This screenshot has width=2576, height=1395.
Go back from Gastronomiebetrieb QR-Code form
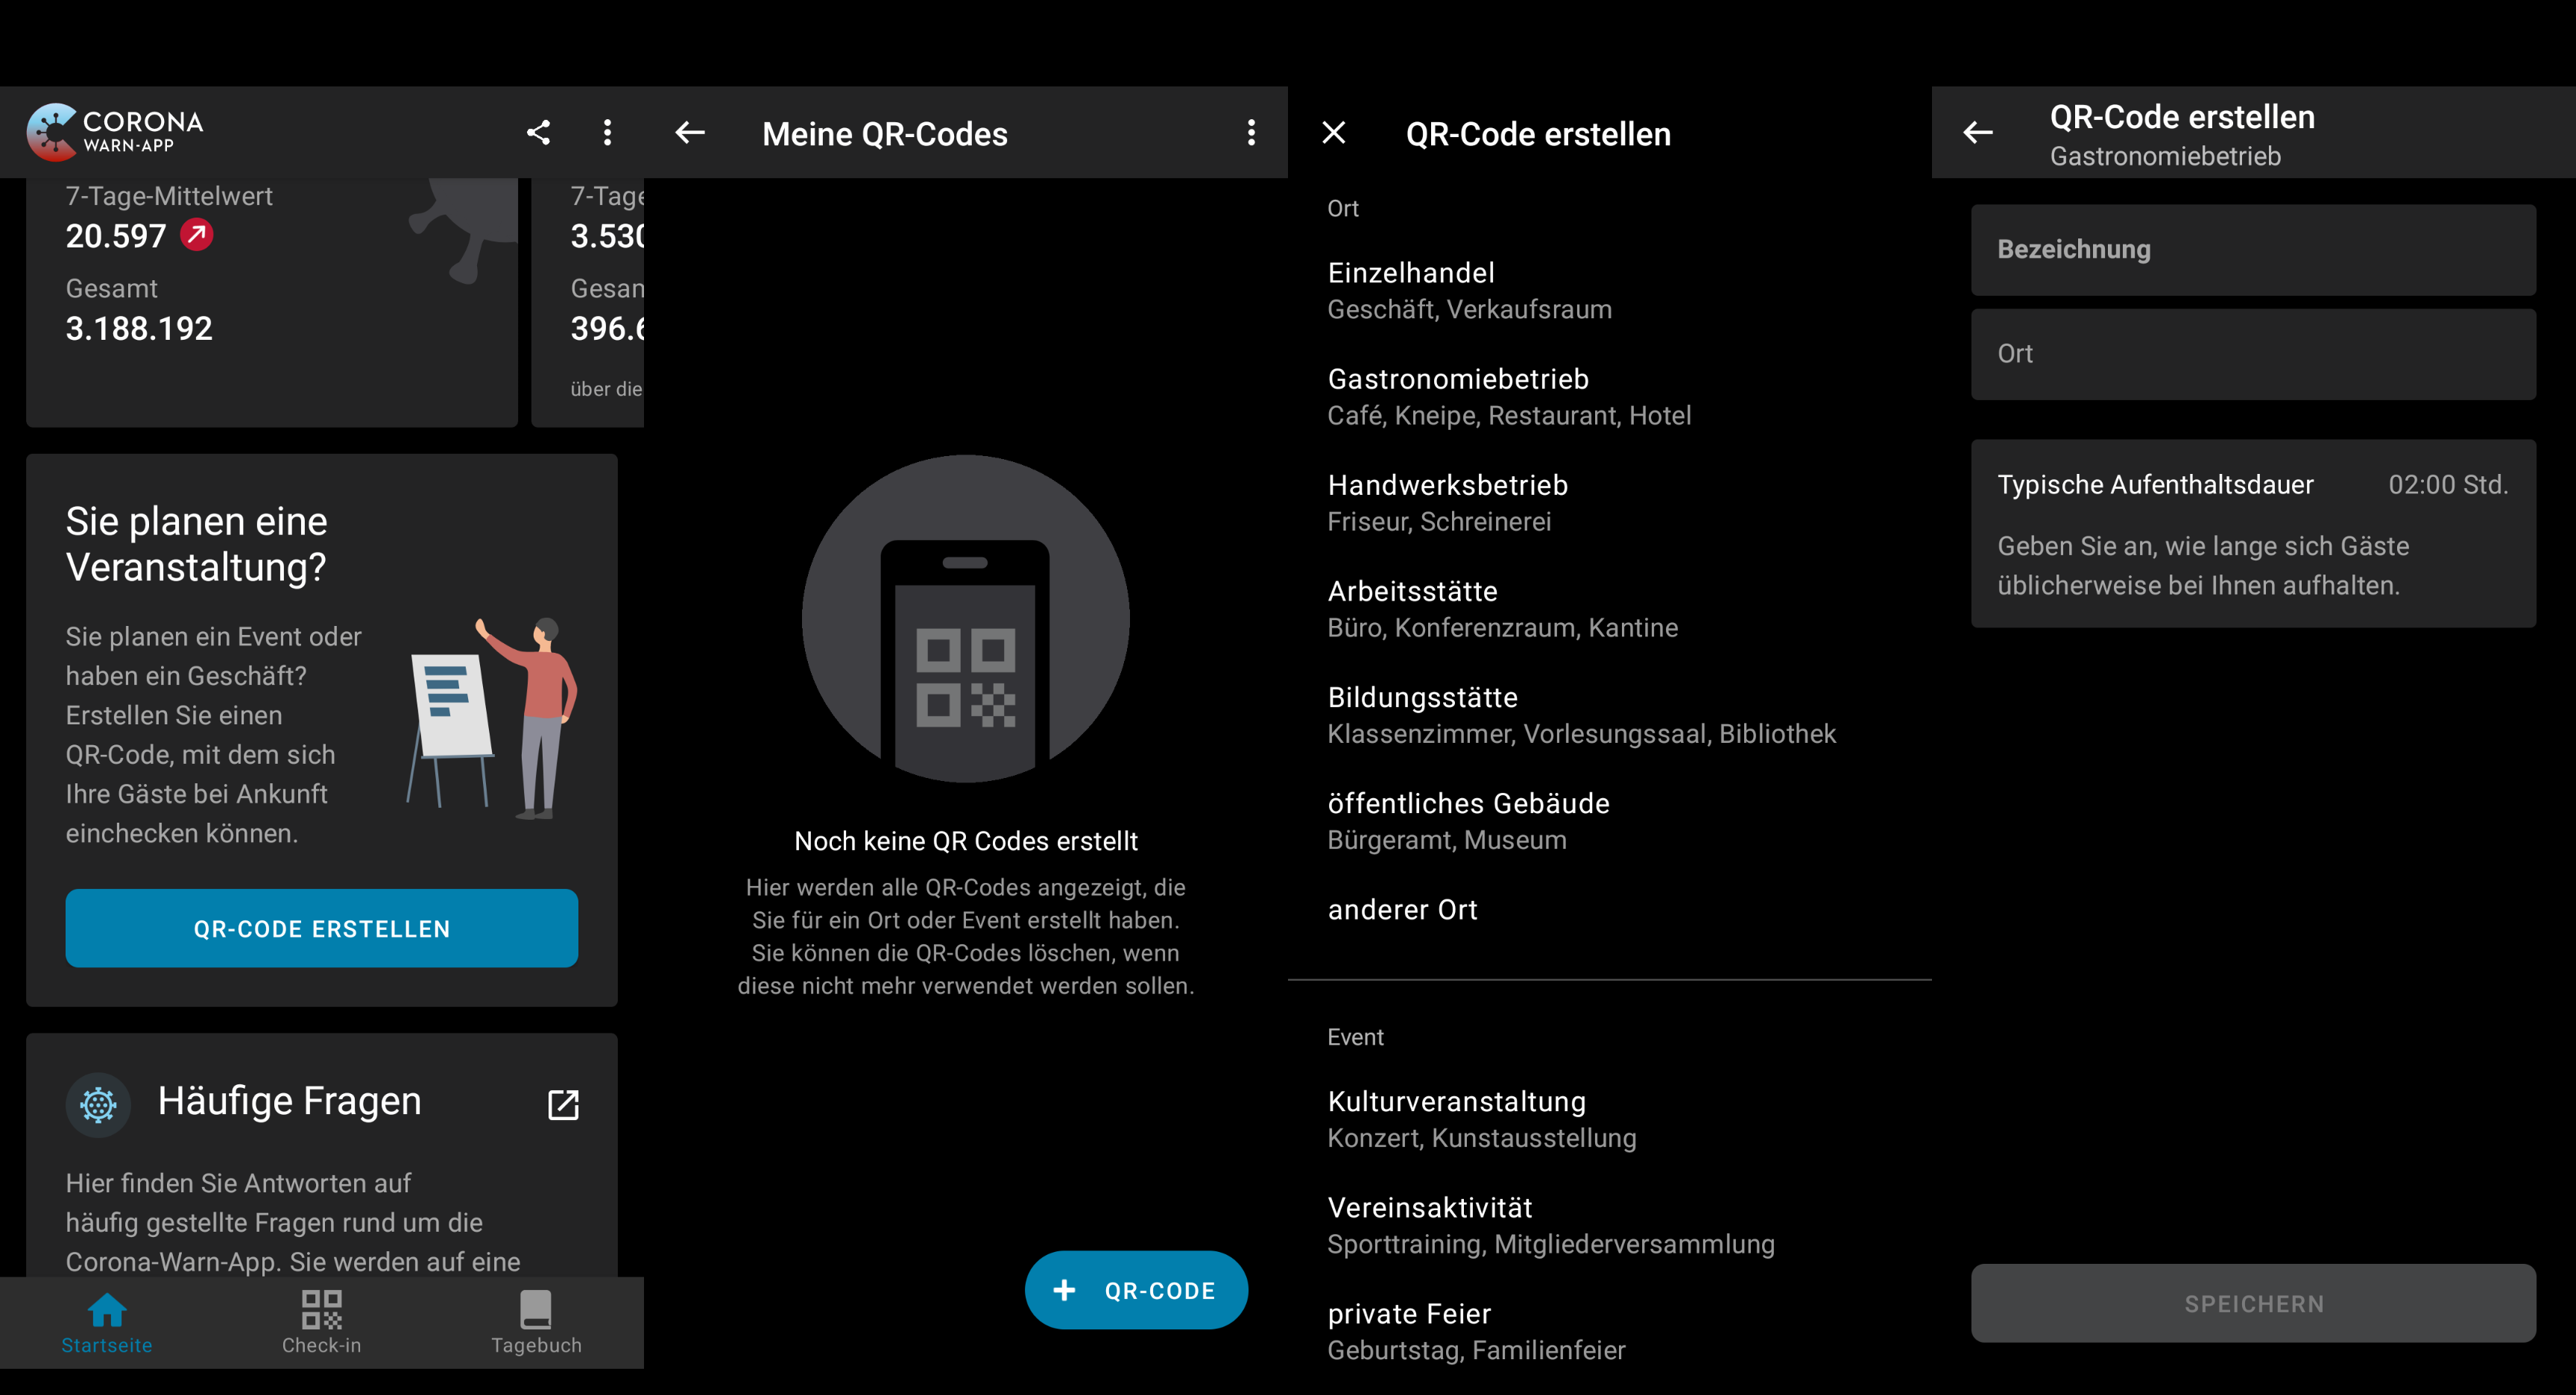click(x=1977, y=132)
